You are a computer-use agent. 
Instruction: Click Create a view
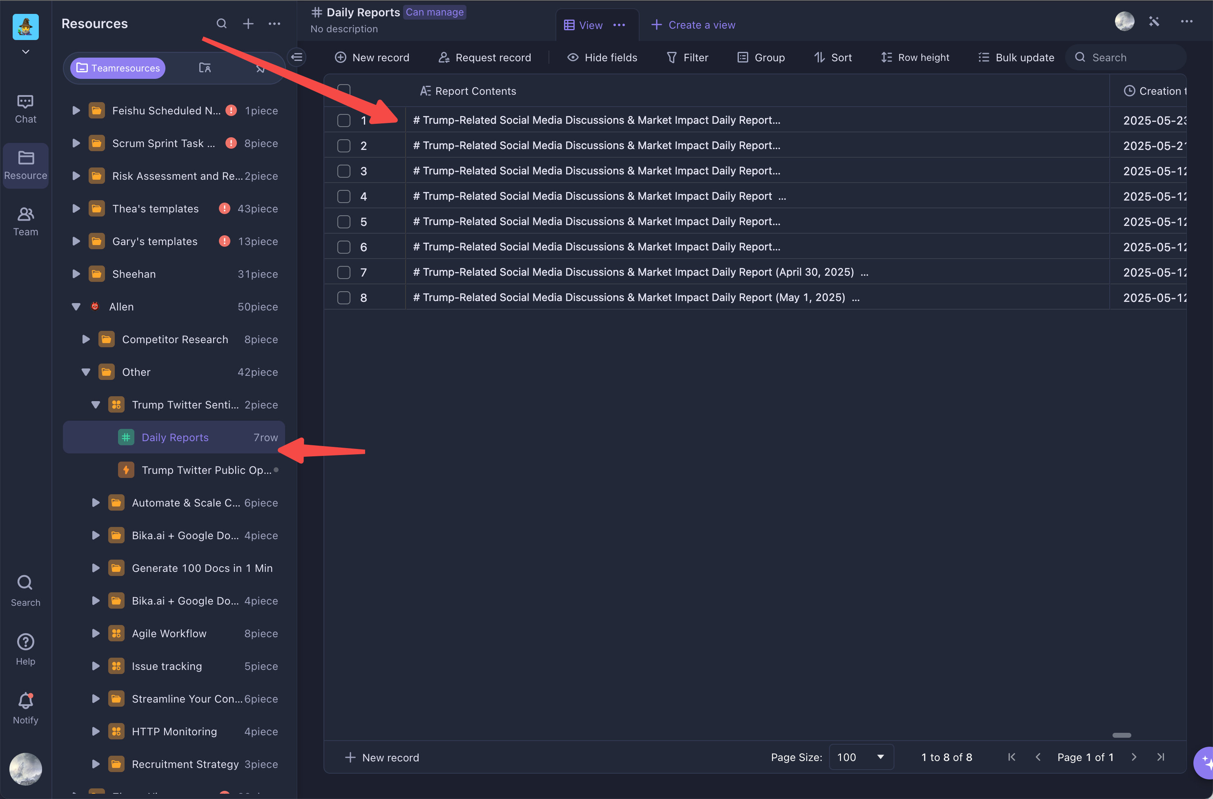[693, 25]
